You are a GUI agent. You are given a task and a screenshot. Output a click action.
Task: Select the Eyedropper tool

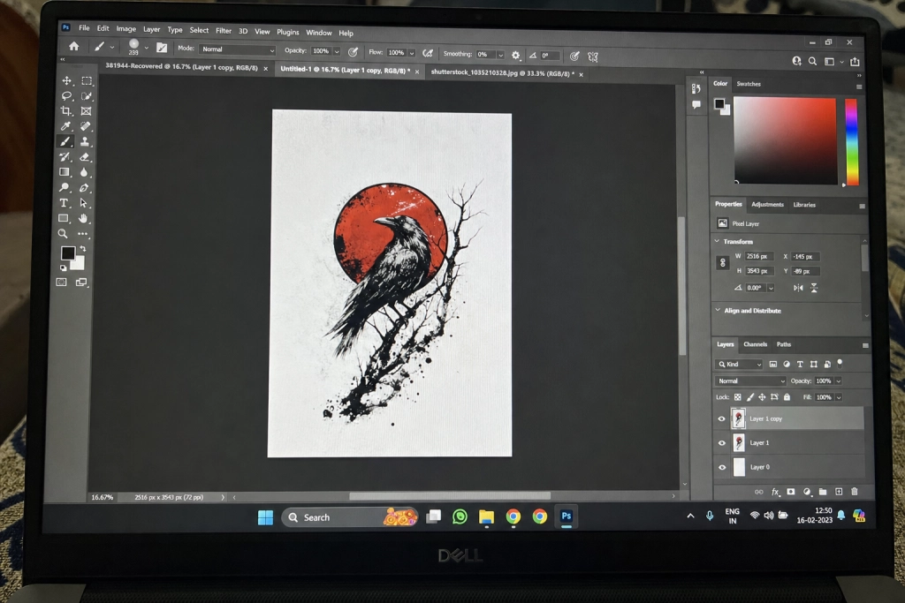tap(65, 125)
